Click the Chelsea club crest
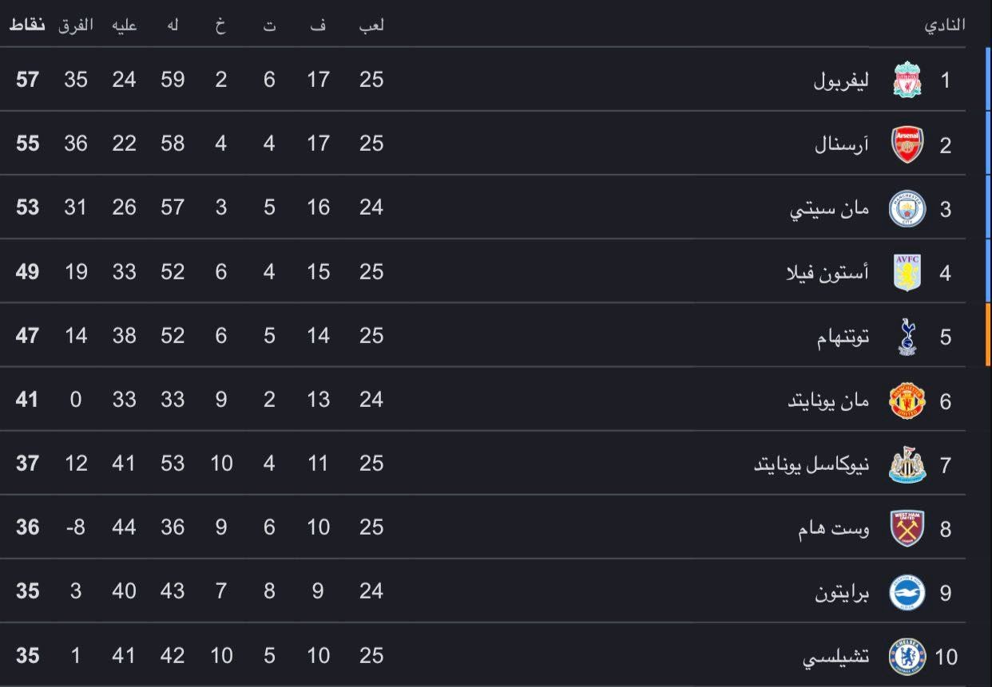Image resolution: width=992 pixels, height=687 pixels. point(907,654)
